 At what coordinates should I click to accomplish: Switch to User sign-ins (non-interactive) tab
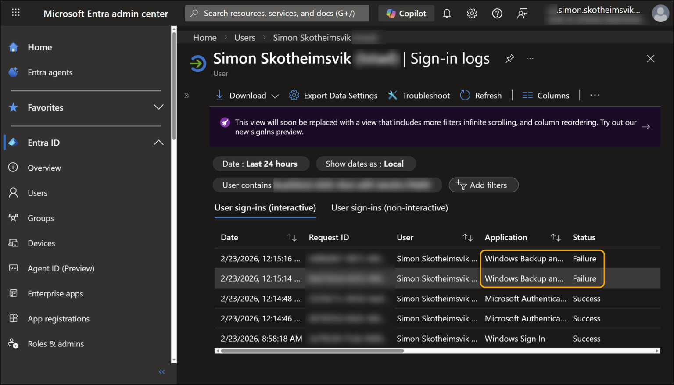pos(390,208)
